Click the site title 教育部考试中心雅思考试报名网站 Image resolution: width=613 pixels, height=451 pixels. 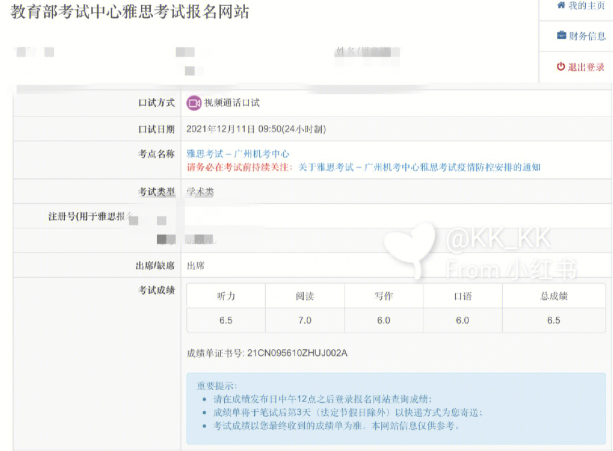[130, 12]
